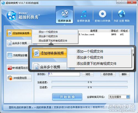Open 为视频加字幕 subtitle tool
This screenshot has height=113, width=138.
point(18,55)
